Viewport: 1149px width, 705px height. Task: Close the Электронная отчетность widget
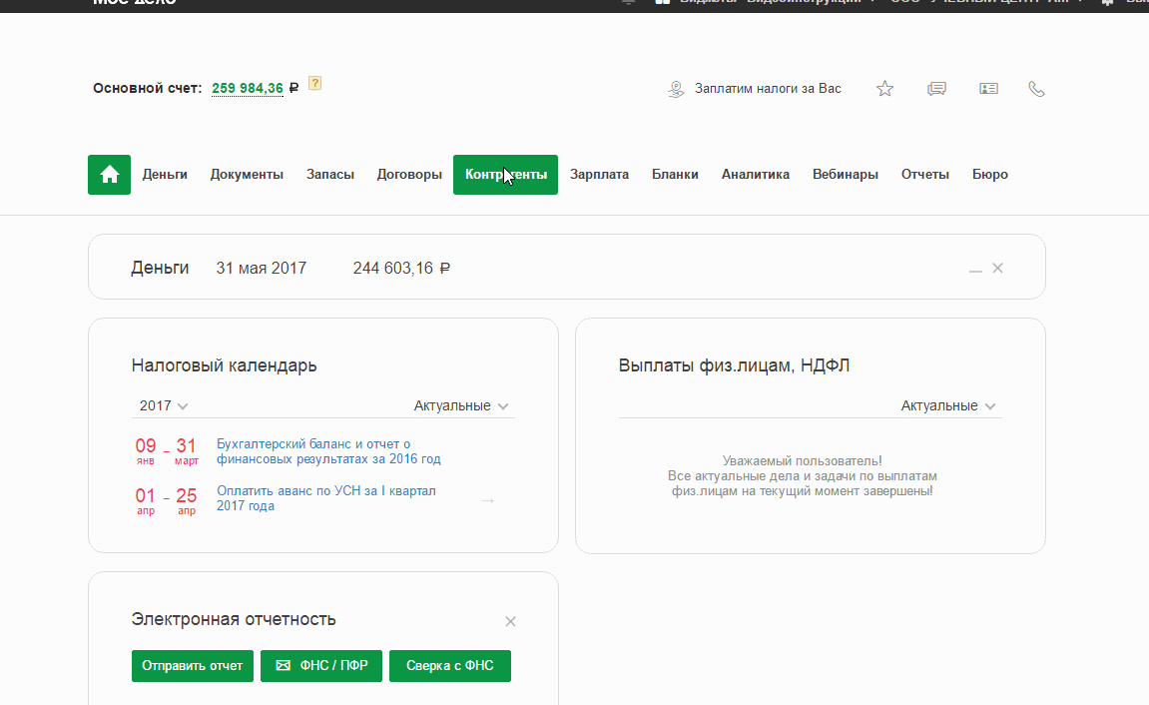(x=510, y=621)
